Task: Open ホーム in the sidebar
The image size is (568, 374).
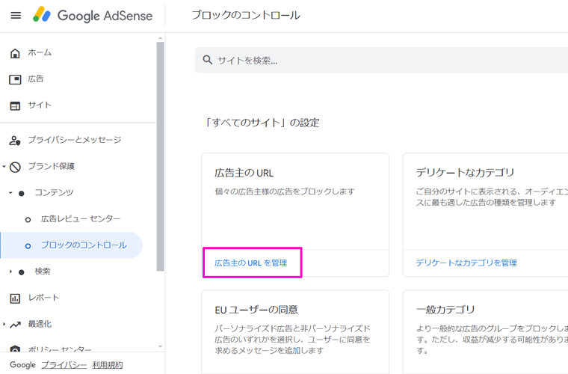Action: tap(40, 52)
